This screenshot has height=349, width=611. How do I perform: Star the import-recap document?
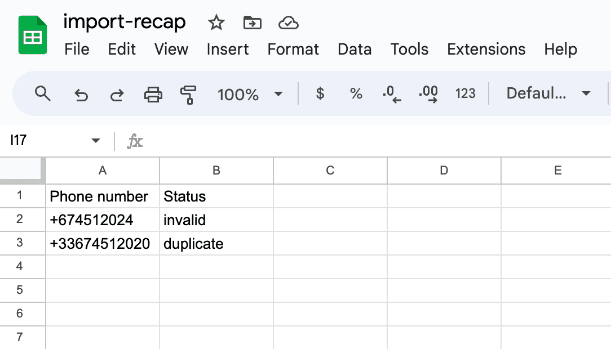click(x=216, y=23)
